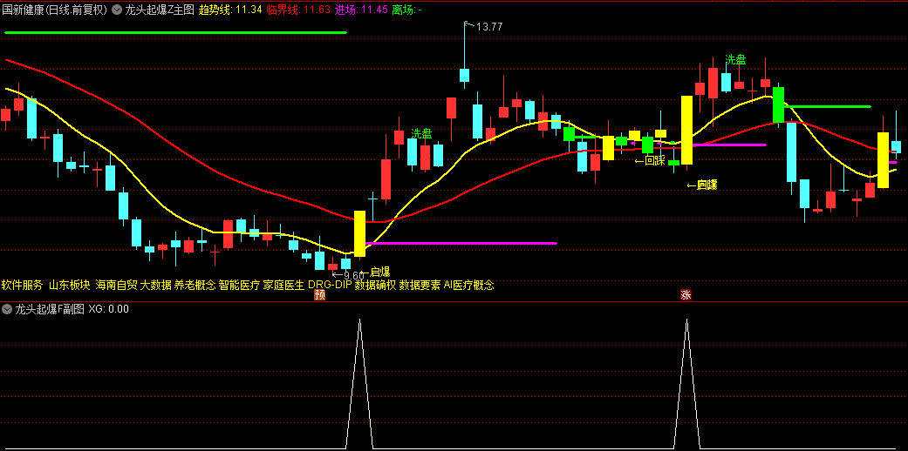Click the 趋势线: 11.34 value label

(x=230, y=10)
